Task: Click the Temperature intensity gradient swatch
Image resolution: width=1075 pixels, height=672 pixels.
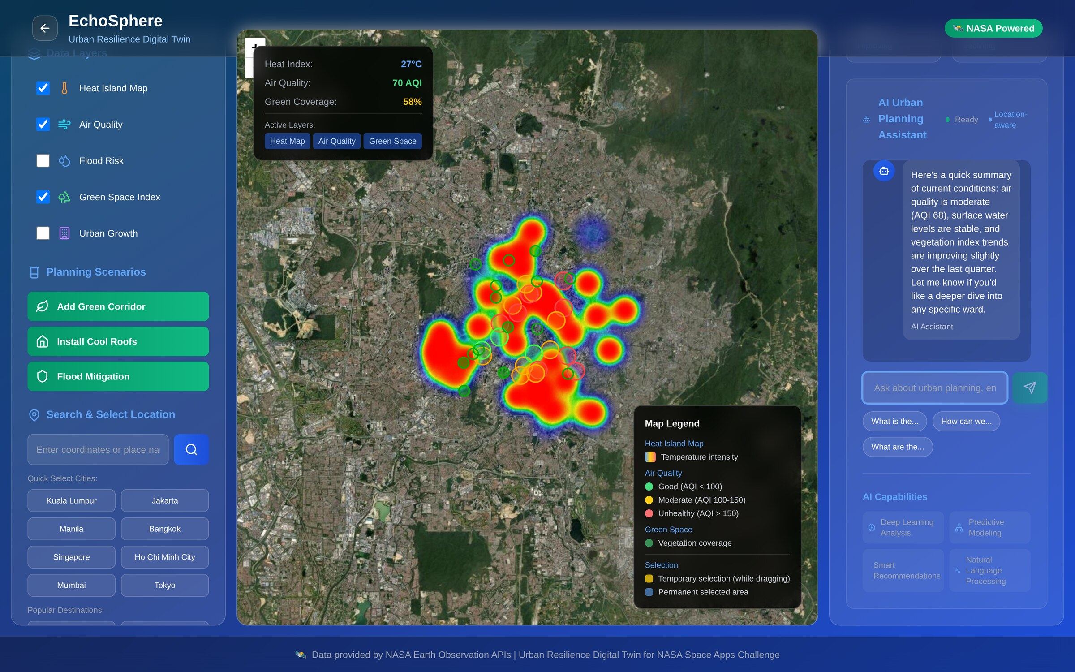Action: (650, 457)
